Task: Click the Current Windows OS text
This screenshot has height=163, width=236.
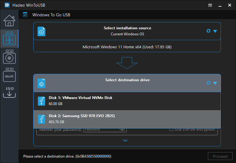Action: click(x=127, y=34)
